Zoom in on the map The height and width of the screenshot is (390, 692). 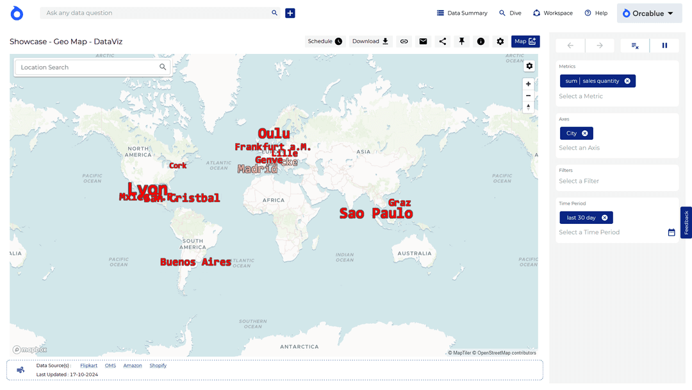click(529, 84)
